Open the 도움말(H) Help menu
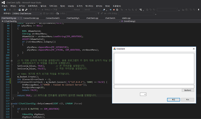The height and width of the screenshot is (119, 201). 117,6
